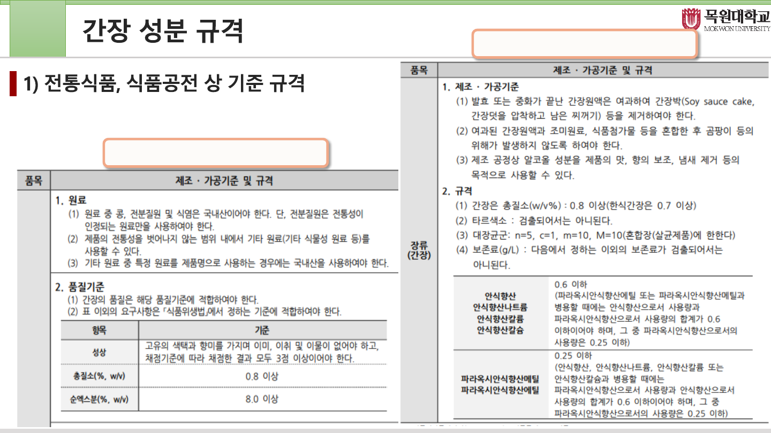Click left table header 제조·가공기준 및 규격
The width and height of the screenshot is (771, 433).
tap(224, 181)
